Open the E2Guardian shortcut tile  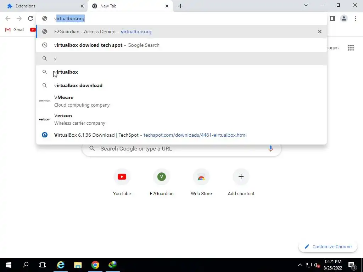coord(162,182)
